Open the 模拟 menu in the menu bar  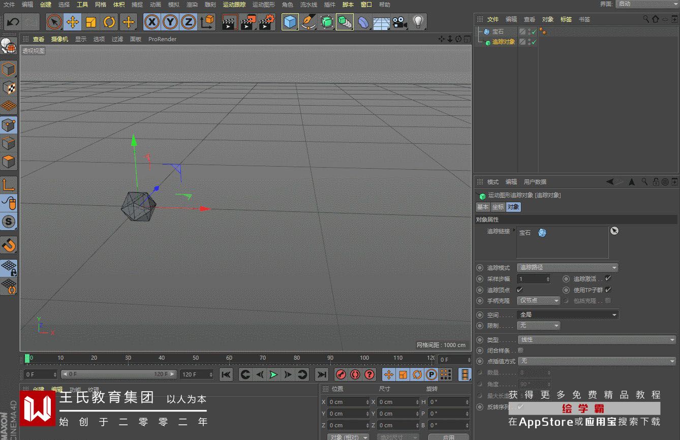tap(174, 5)
